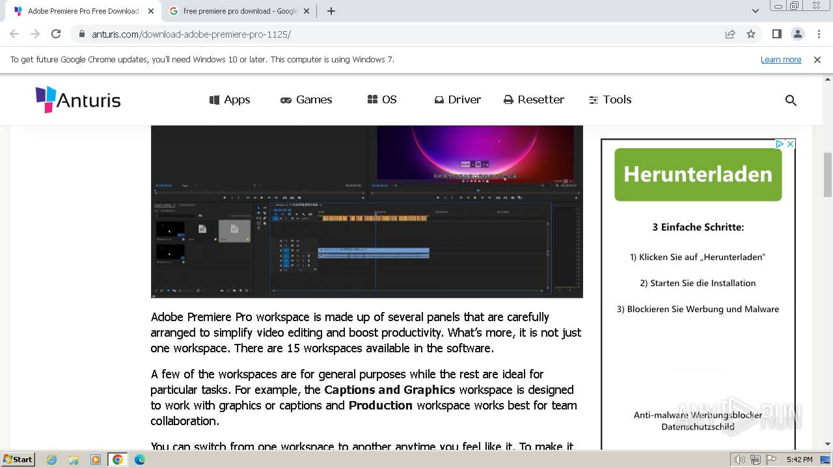The width and height of the screenshot is (833, 468).
Task: Dismiss the Chrome update notification bar
Action: tap(817, 59)
